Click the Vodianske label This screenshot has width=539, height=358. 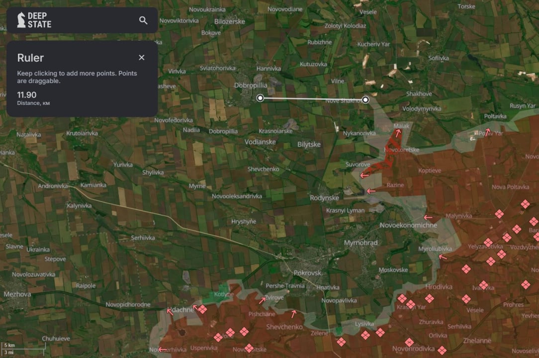260,142
